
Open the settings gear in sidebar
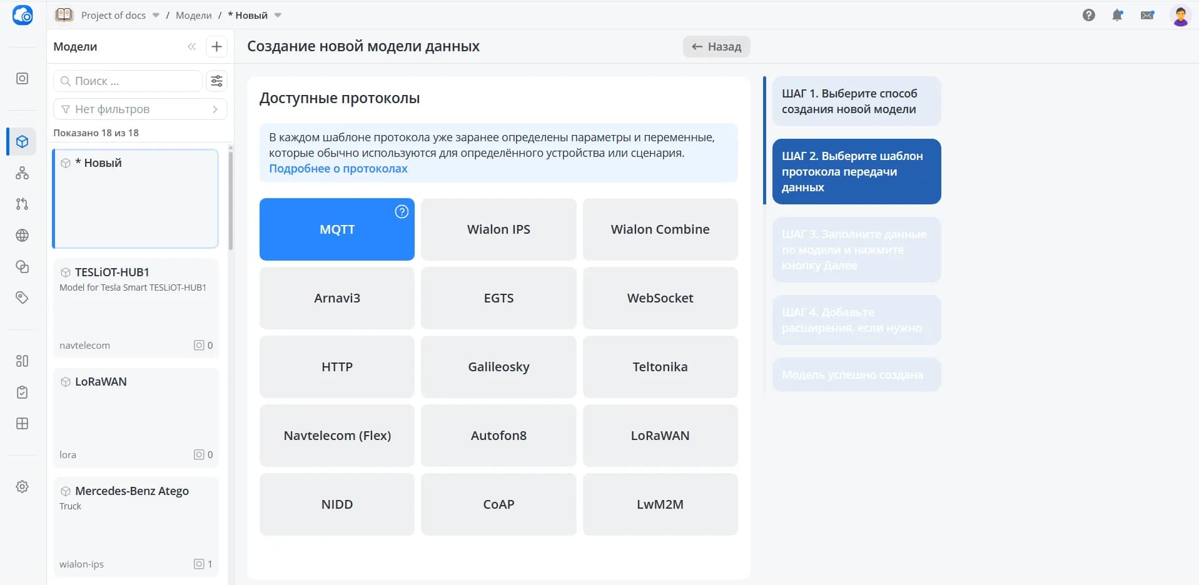22,487
